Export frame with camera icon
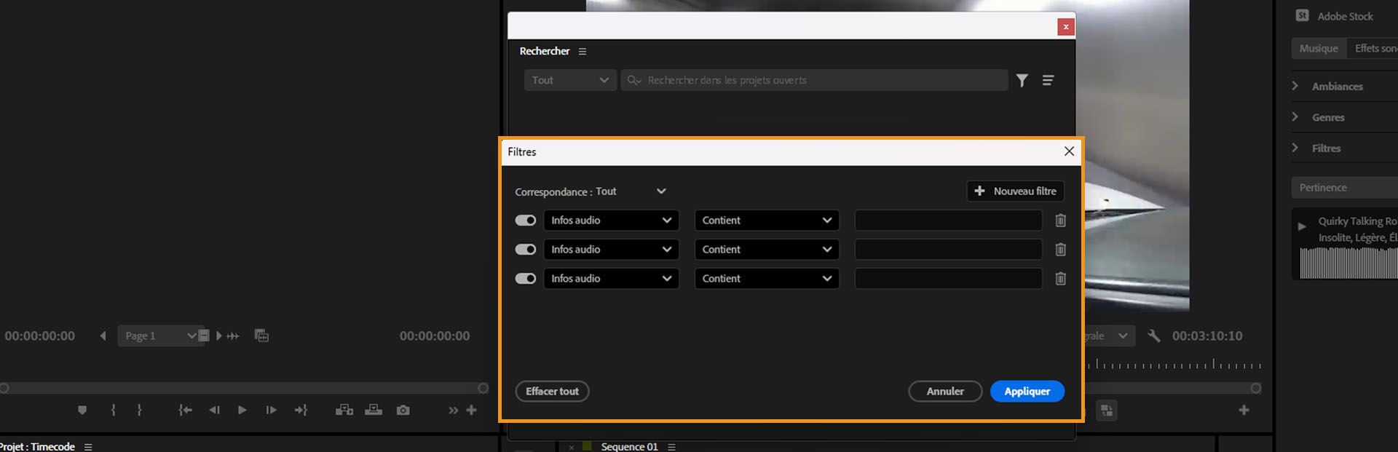The width and height of the screenshot is (1398, 452). [x=403, y=411]
